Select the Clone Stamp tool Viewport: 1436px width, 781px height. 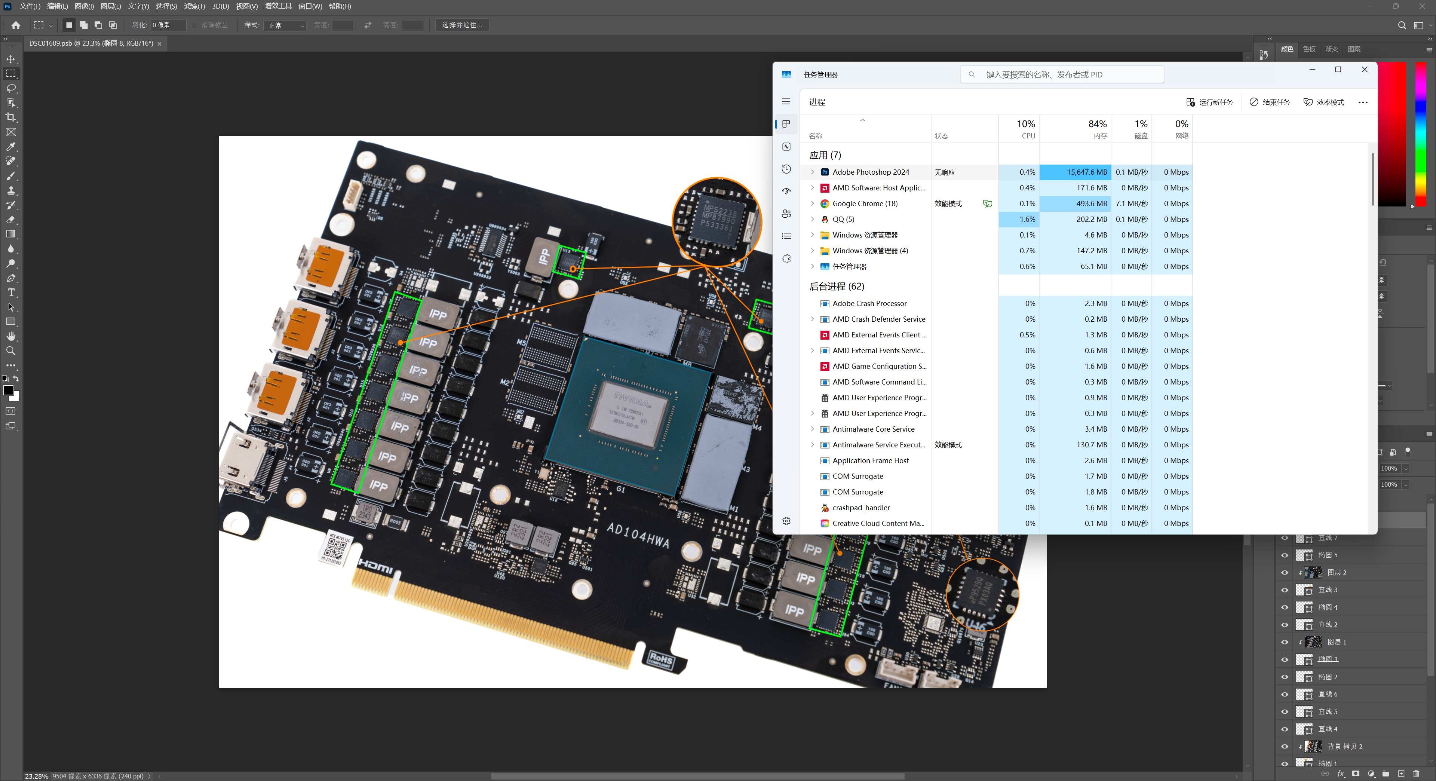point(10,190)
